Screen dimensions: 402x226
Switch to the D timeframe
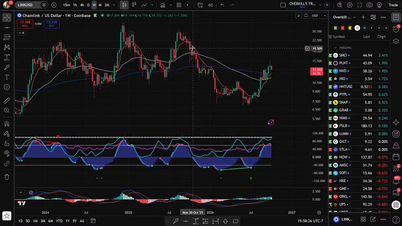point(88,5)
